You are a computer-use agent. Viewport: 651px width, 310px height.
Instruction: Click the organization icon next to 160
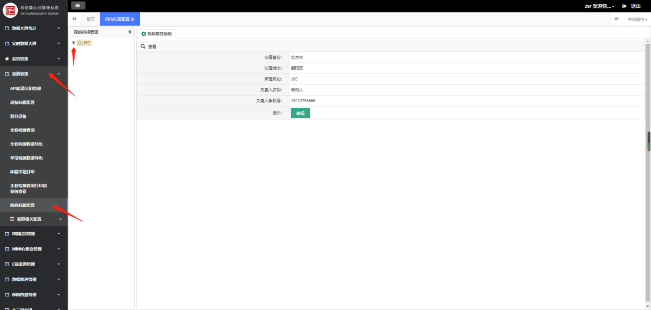79,43
